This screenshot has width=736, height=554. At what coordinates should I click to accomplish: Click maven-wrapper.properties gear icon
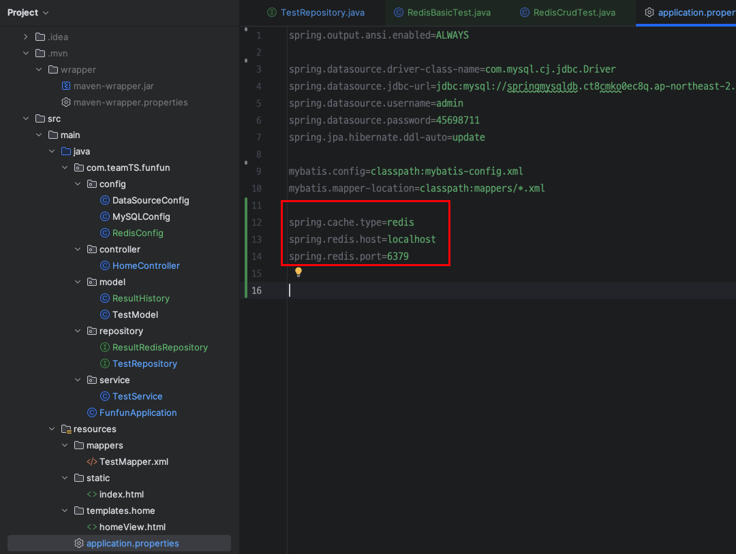pos(66,102)
